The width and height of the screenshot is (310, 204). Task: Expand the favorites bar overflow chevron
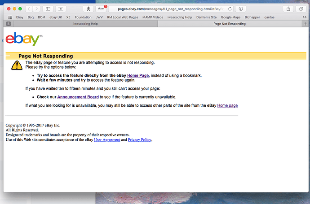(x=305, y=17)
